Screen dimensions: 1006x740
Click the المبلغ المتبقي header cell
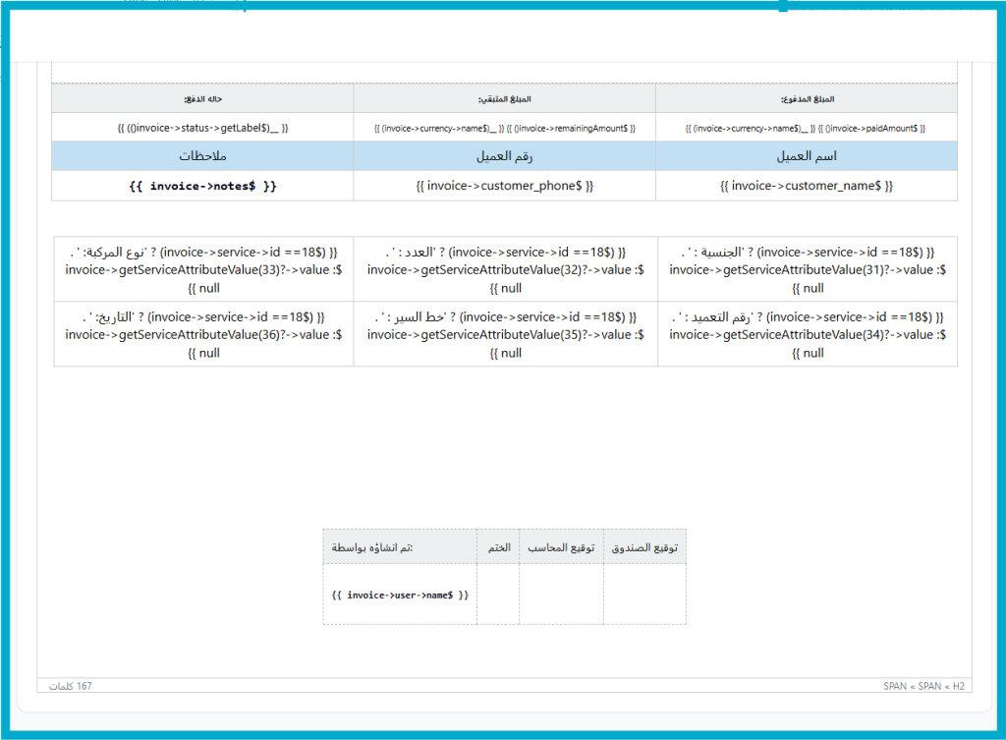click(505, 99)
